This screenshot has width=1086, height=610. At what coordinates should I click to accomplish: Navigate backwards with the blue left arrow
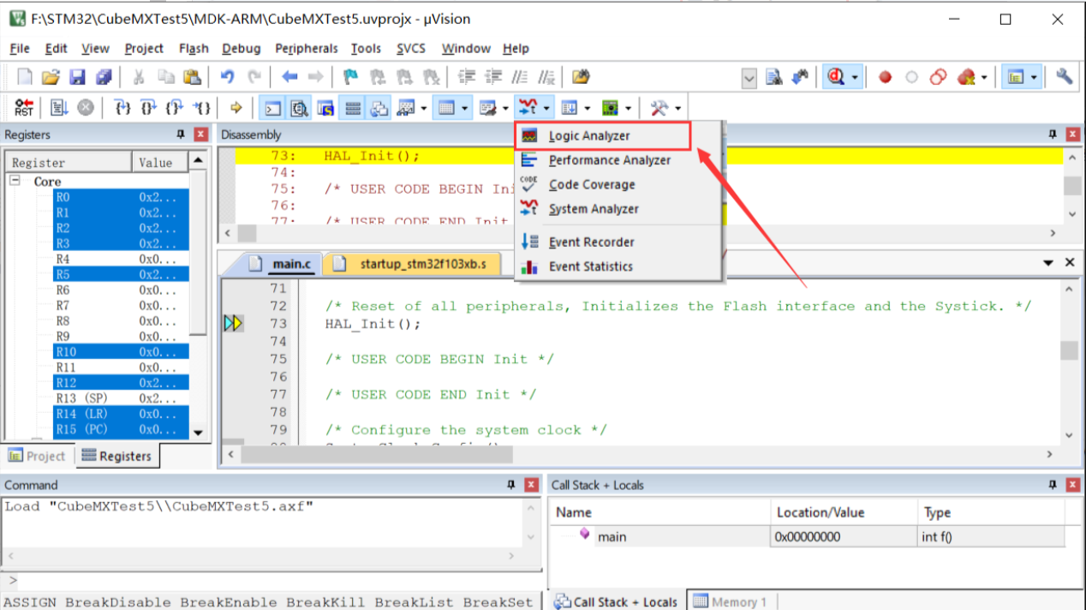(x=289, y=77)
